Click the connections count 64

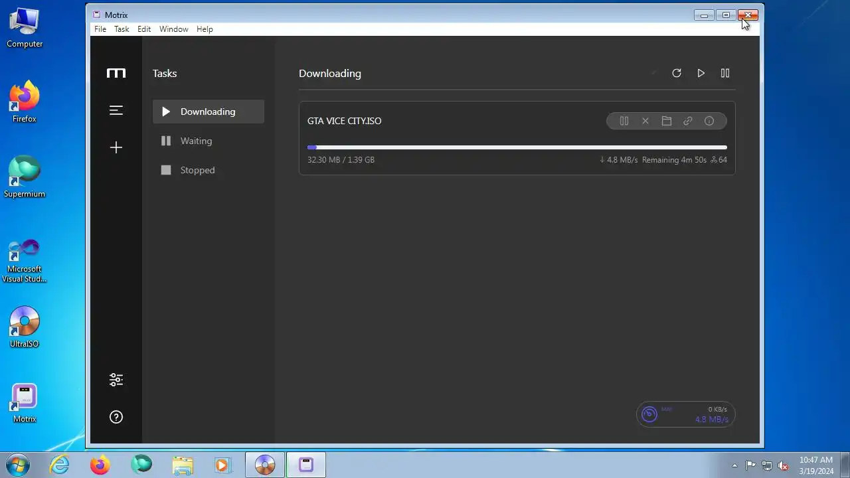719,160
